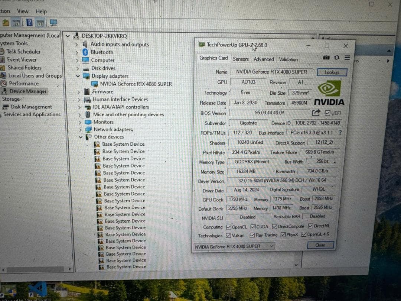This screenshot has width=401, height=301.
Task: Open the graphics card selection dropdown
Action: coord(271,246)
